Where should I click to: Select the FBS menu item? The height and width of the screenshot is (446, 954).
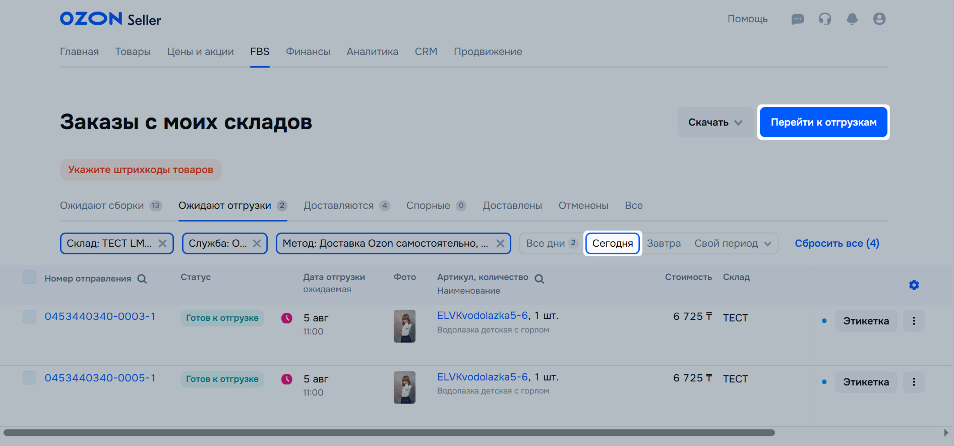(260, 51)
